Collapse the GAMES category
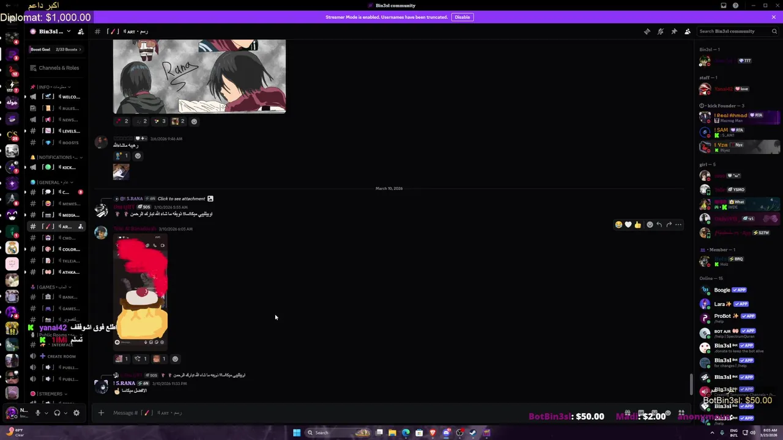The height and width of the screenshot is (440, 783). pyautogui.click(x=51, y=287)
